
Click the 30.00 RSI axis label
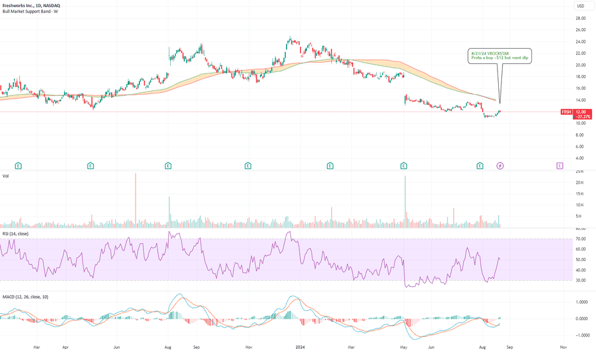pos(581,280)
